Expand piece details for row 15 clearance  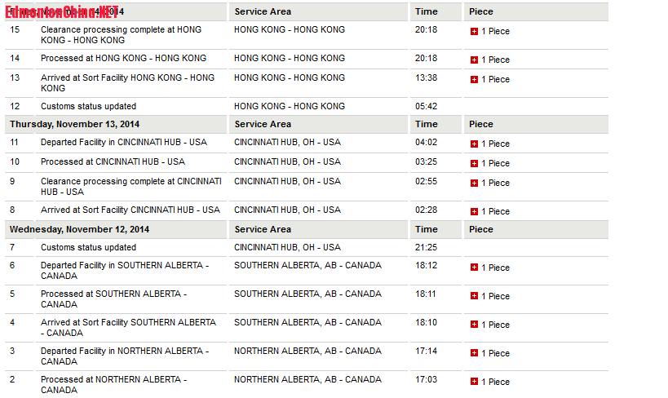[x=474, y=31]
